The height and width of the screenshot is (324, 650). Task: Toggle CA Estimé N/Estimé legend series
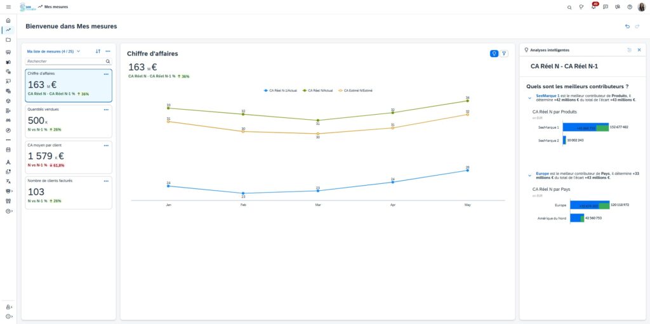tap(355, 91)
